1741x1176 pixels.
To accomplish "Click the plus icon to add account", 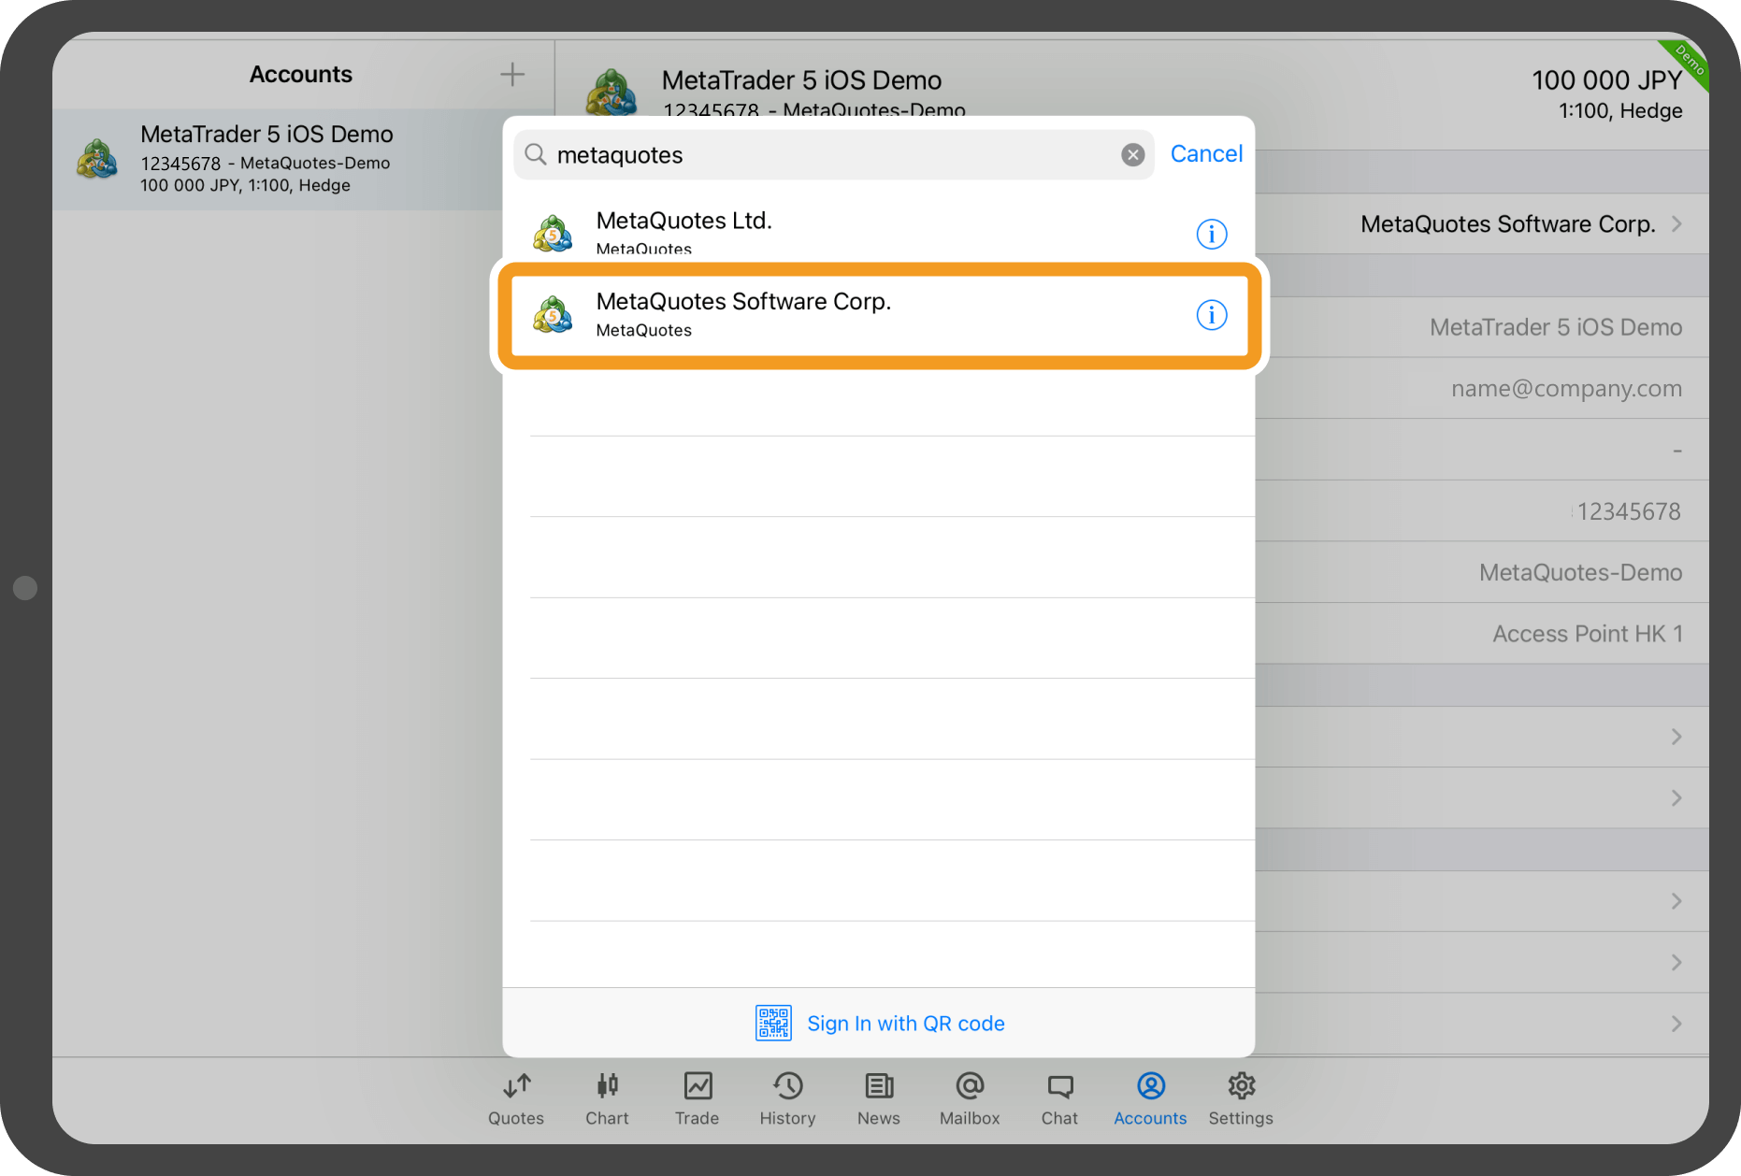I will pos(511,75).
